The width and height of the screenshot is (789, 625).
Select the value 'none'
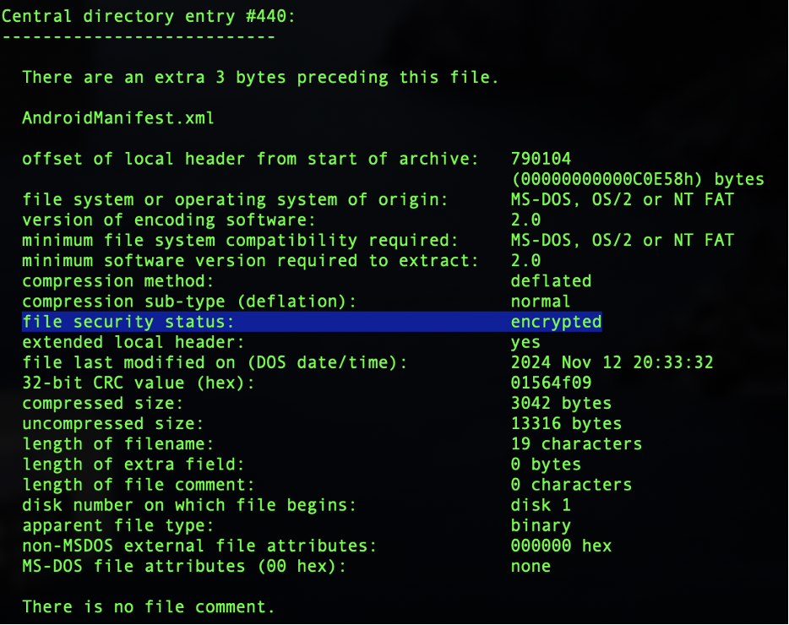[x=531, y=567]
